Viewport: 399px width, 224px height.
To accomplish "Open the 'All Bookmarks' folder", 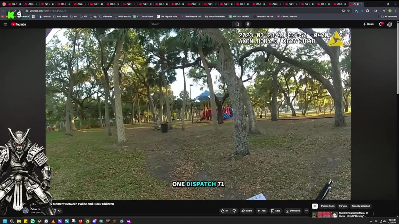I will tap(389, 16).
